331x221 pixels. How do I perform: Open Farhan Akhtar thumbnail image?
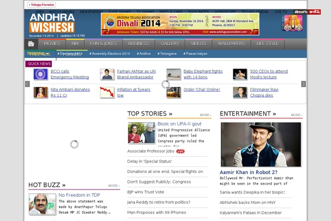(107, 74)
